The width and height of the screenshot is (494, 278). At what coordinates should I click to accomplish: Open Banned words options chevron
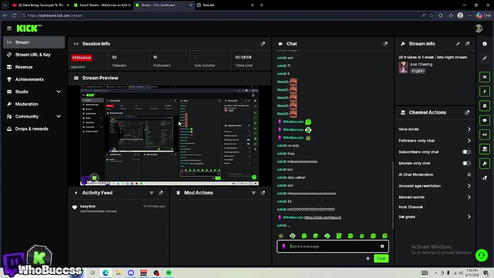coord(469,197)
